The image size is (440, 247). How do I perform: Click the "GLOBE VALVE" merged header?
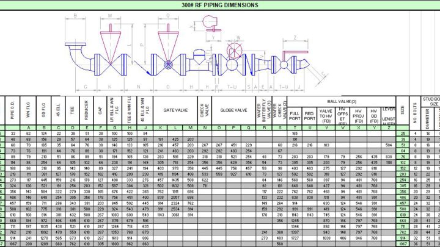tap(233, 110)
